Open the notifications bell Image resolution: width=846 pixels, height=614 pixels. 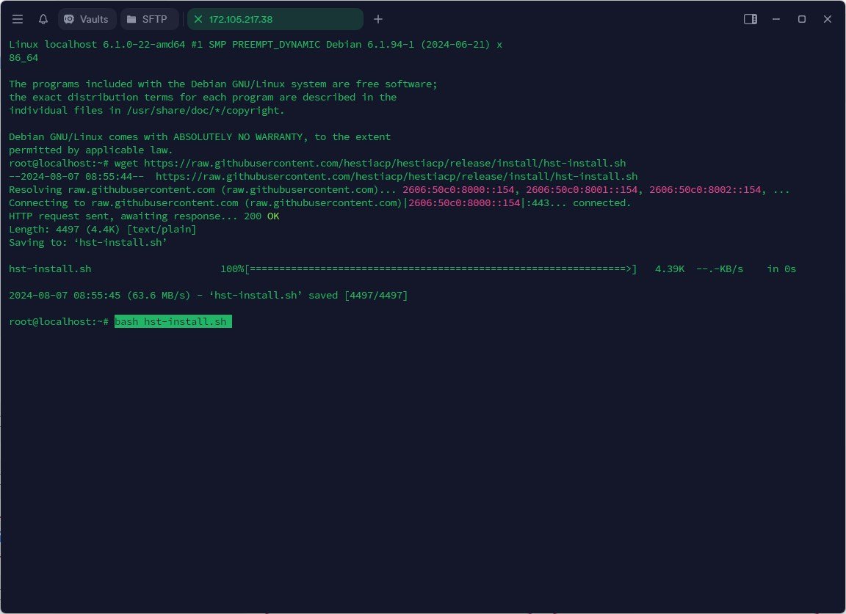pos(43,19)
